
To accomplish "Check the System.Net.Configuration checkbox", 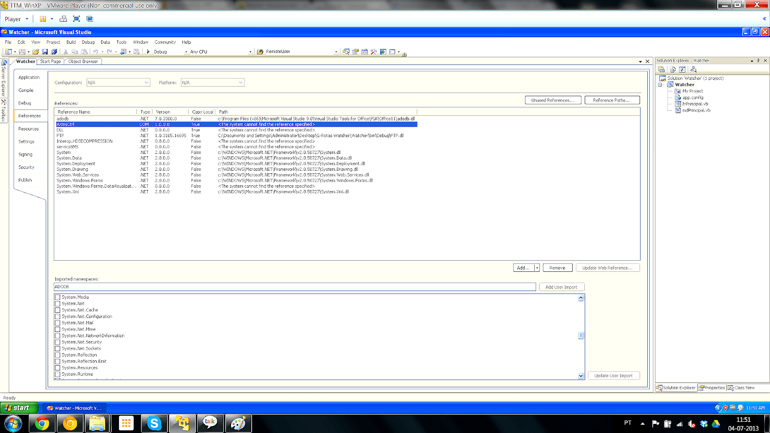I will click(58, 317).
